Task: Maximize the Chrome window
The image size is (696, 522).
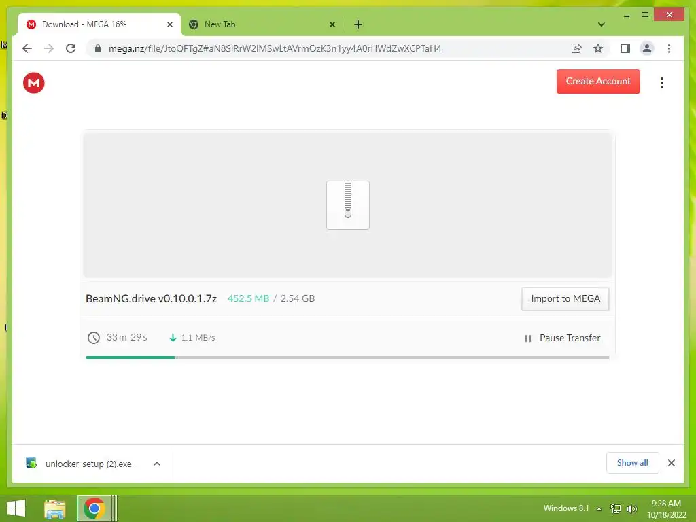Action: [645, 15]
